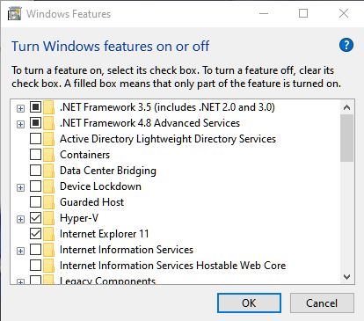Image resolution: width=364 pixels, height=321 pixels.
Task: Minimize the Windows Features dialog
Action: [264, 13]
